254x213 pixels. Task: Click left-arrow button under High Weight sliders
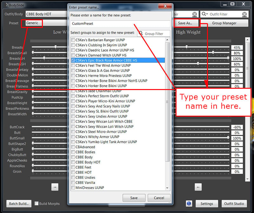coord(198,187)
